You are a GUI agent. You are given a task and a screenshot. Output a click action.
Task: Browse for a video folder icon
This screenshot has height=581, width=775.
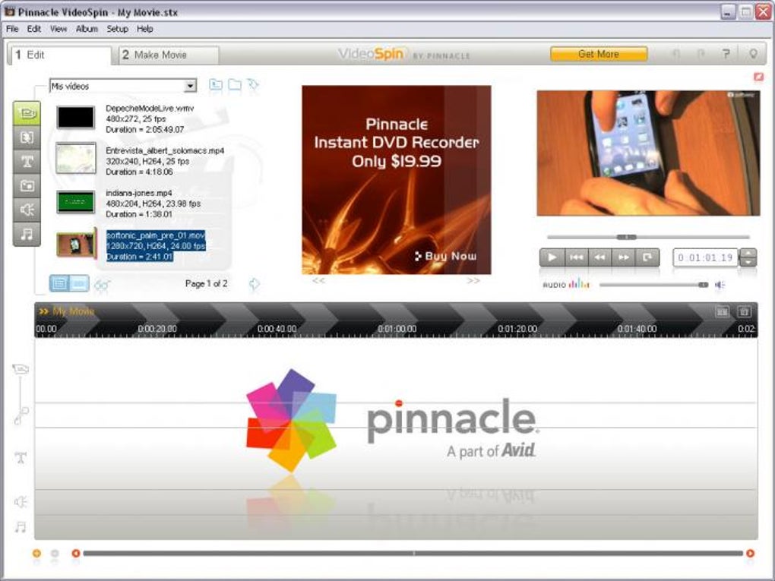[235, 85]
